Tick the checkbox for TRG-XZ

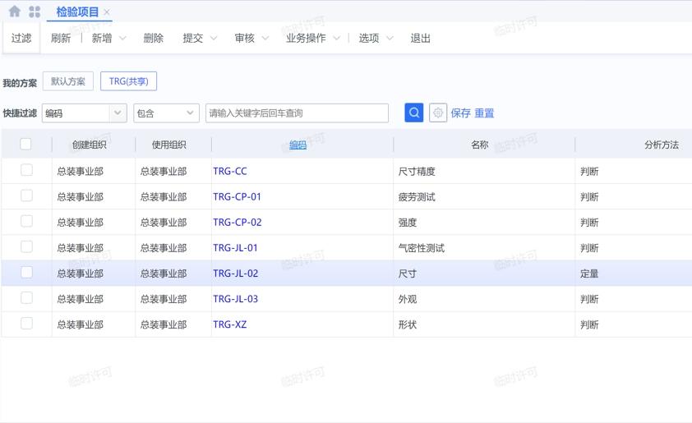coord(26,324)
